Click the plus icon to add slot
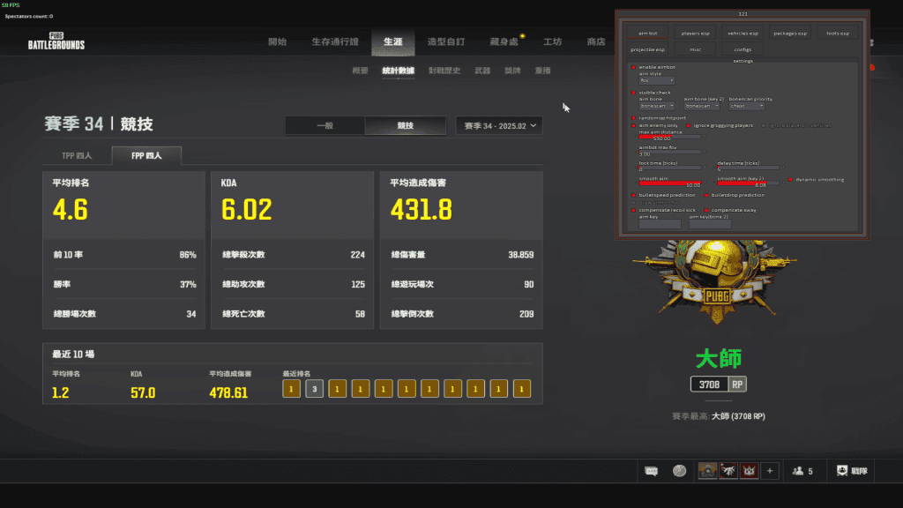The height and width of the screenshot is (508, 903). [770, 471]
